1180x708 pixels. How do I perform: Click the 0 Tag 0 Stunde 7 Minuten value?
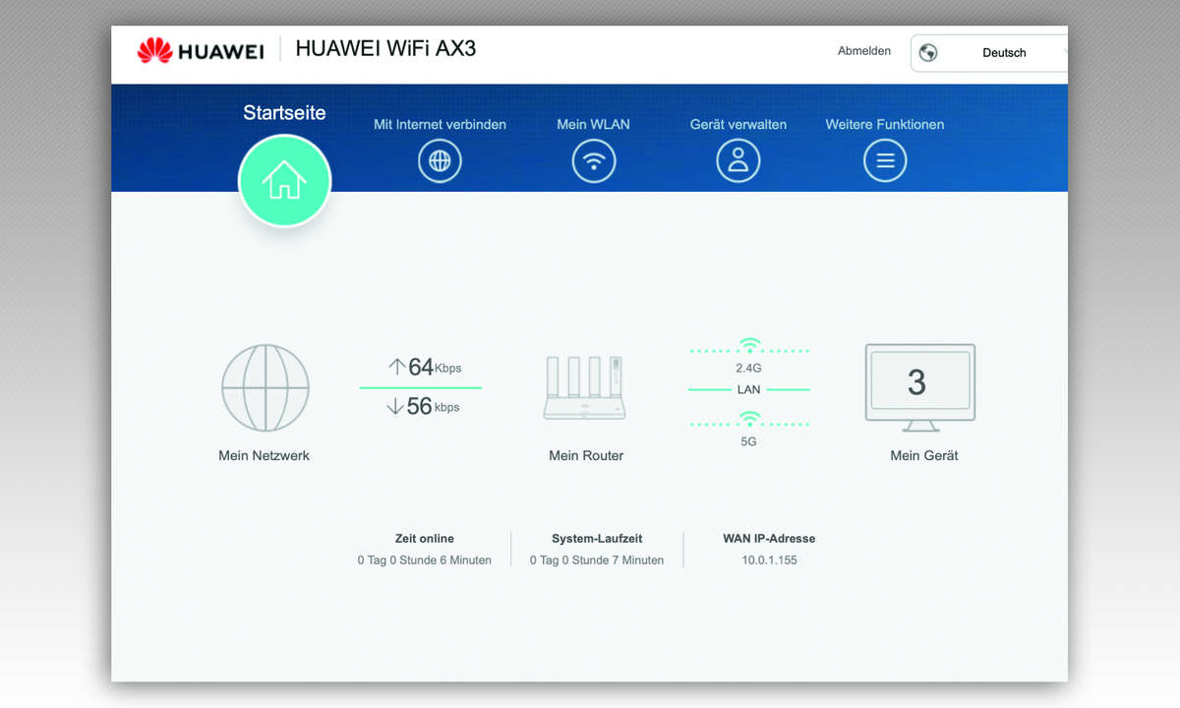click(597, 560)
